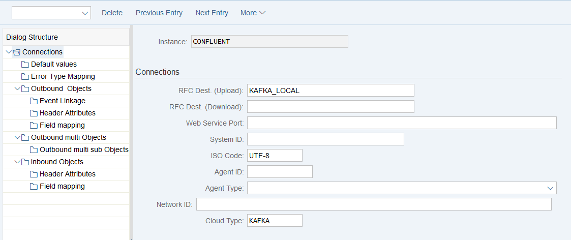Open Error Type Mapping node
Screen dimensions: 571x240
point(63,76)
